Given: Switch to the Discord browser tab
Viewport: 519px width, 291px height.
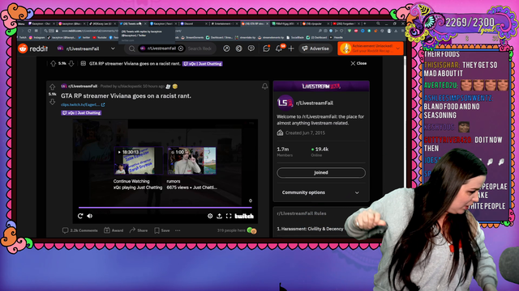Looking at the screenshot, I should pos(193,23).
